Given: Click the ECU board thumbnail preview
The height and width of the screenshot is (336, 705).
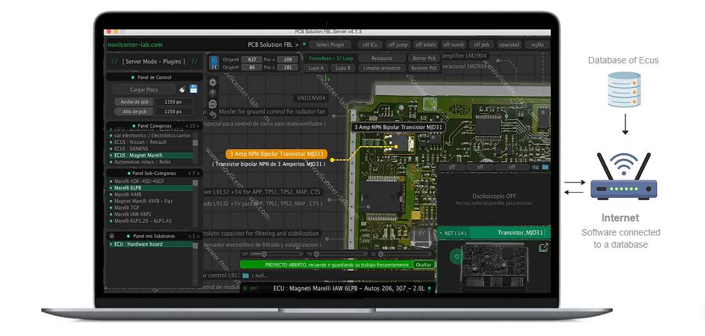Looking at the screenshot, I should pyautogui.click(x=494, y=267).
